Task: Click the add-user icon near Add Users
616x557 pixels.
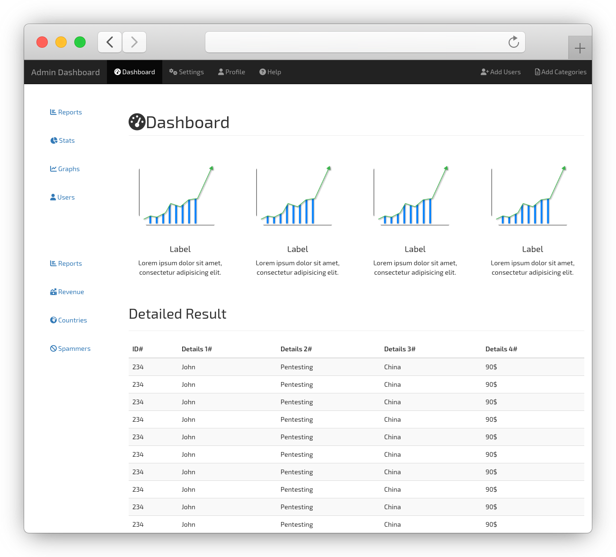Action: pos(484,71)
